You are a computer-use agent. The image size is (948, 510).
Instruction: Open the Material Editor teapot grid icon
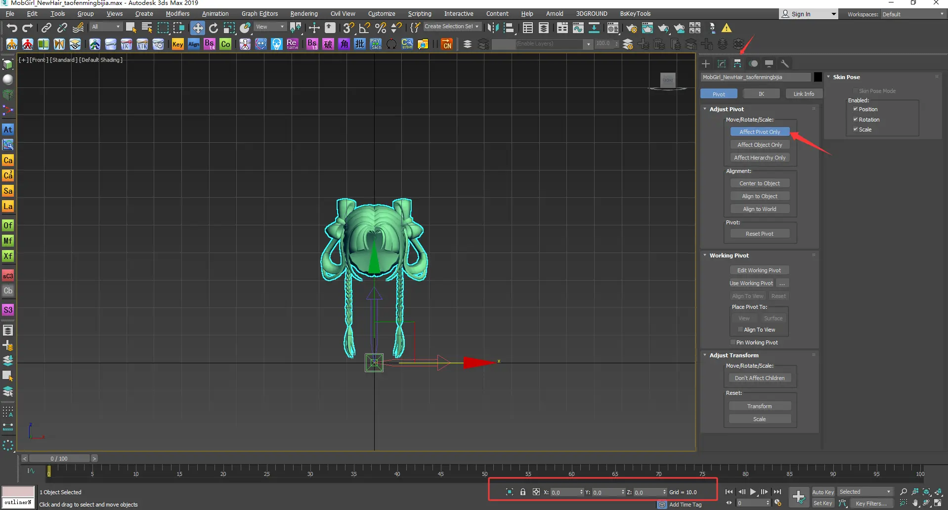(x=613, y=28)
